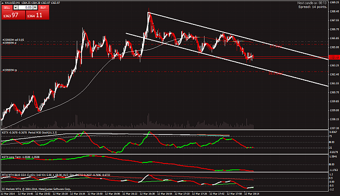Click the red current price tag on price axis
Image resolution: width=340 pixels, height=196 pixels.
[x=334, y=58]
